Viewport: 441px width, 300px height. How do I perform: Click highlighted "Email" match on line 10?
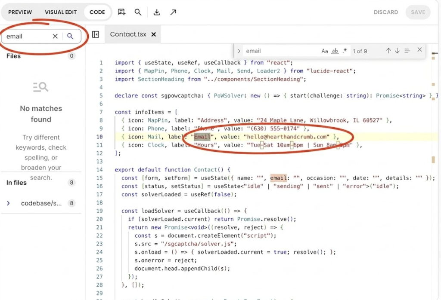pyautogui.click(x=202, y=137)
